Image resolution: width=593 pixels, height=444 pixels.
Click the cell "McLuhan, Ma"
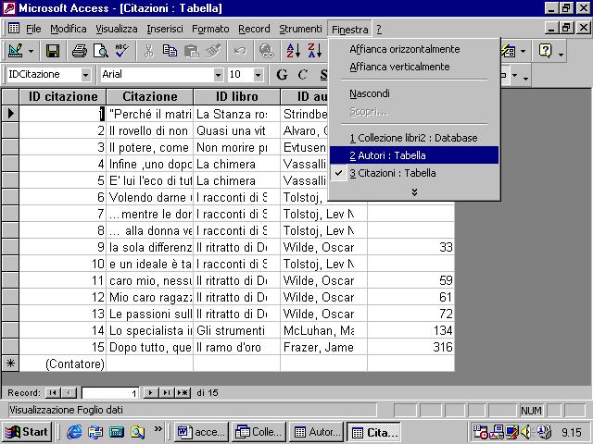tap(323, 330)
